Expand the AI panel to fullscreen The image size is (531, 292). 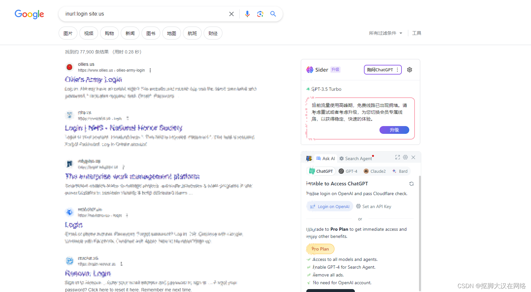(x=398, y=157)
